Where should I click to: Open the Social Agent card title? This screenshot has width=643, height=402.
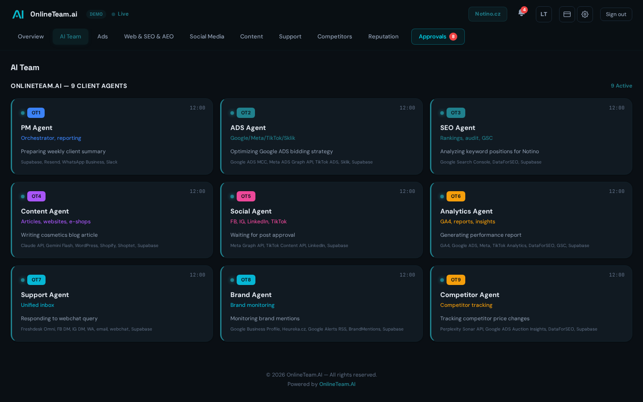251,211
